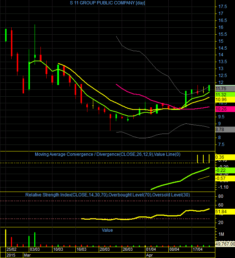Click the chart title S 11 GROUP PUBLIC COMPANY [day]

107,3
